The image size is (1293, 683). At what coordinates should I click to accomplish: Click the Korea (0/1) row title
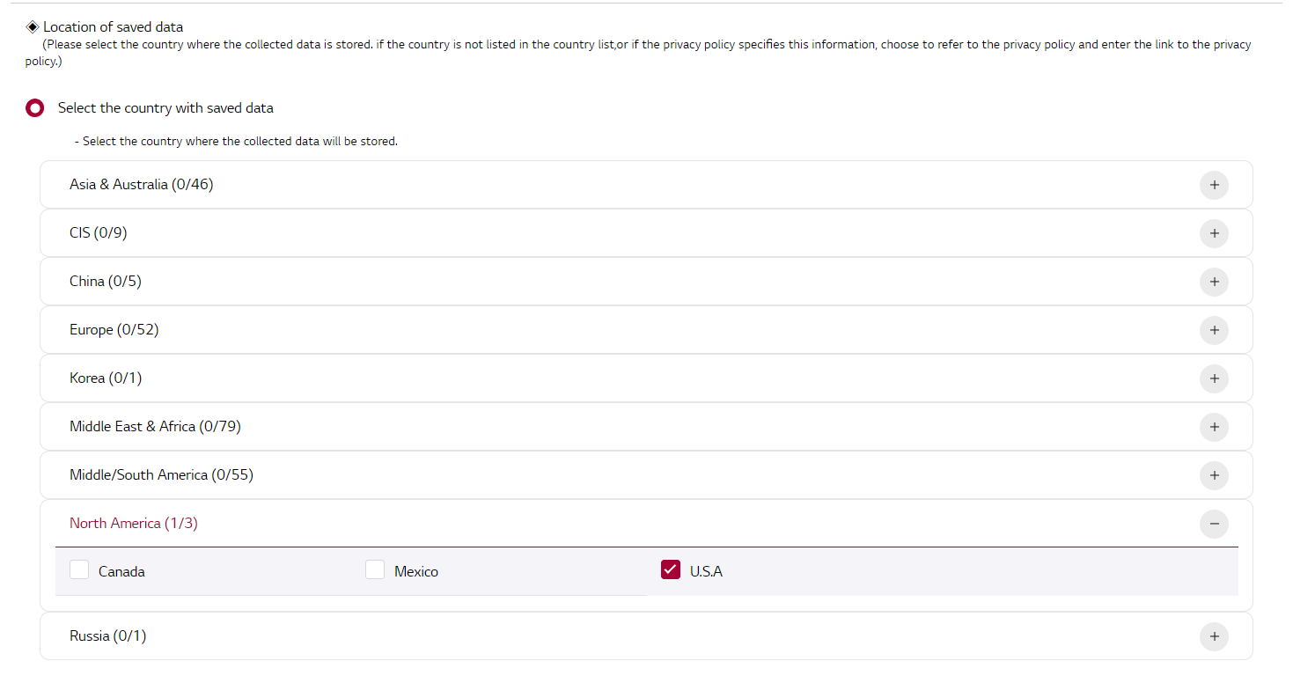pyautogui.click(x=106, y=378)
